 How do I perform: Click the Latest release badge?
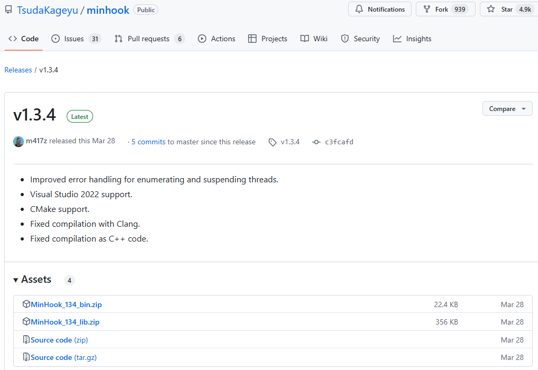pos(79,116)
